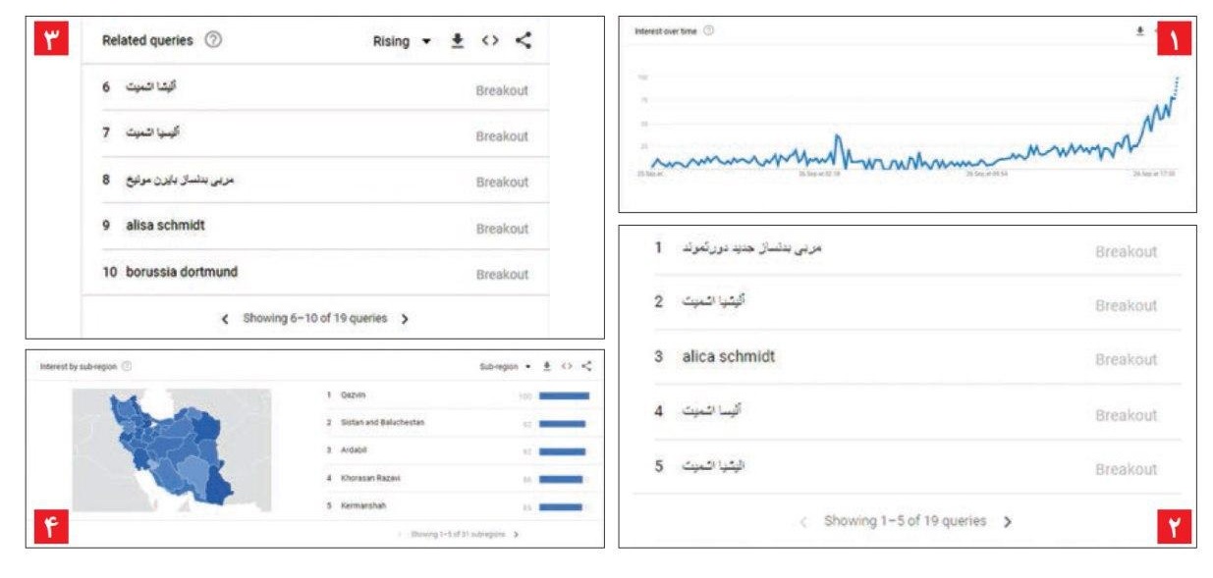Open Related queries help icon

tap(213, 40)
